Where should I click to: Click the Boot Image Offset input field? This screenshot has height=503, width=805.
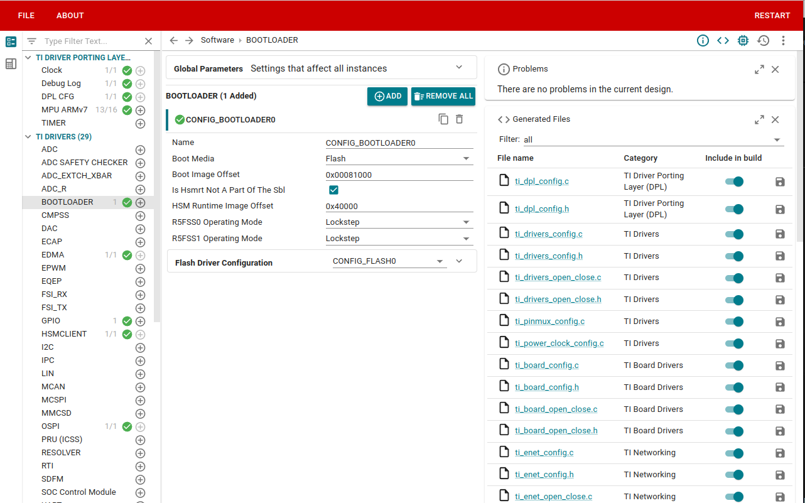[399, 175]
